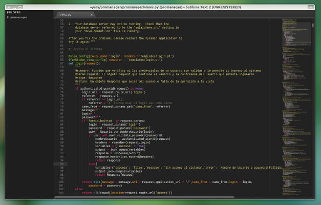Click 'login_url = request.route_url('login')' line
Viewport: 321px width, 205px height.
[x=114, y=92]
